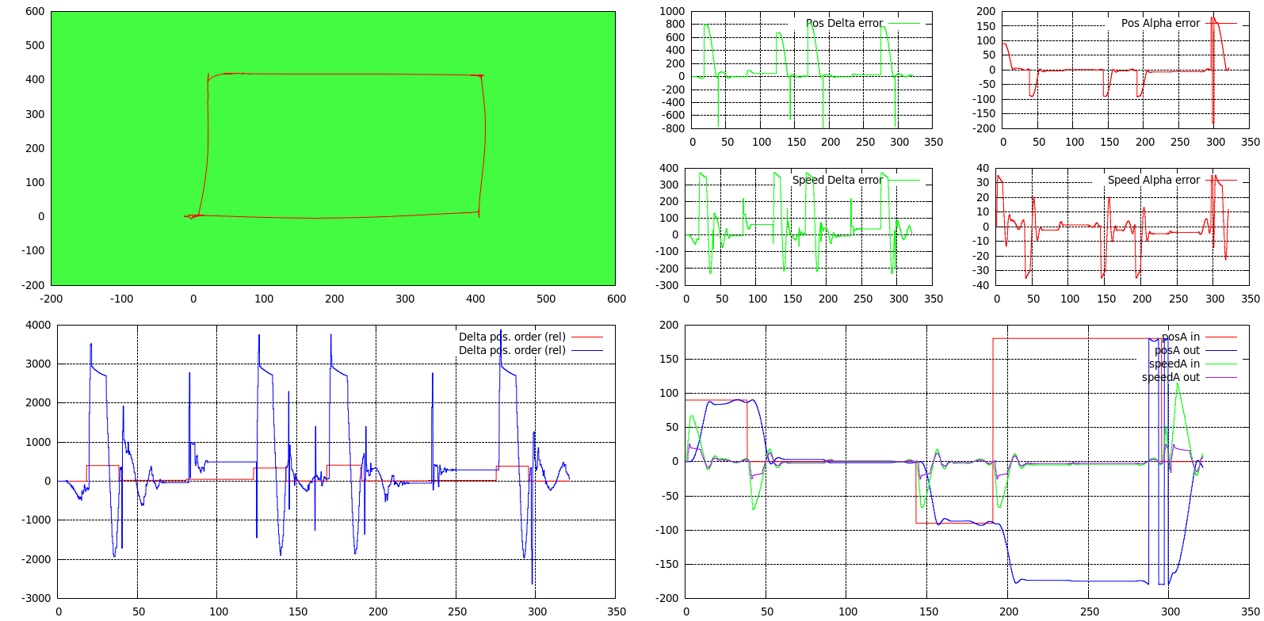Click the 600 x-axis label under green map
The height and width of the screenshot is (621, 1264).
pyautogui.click(x=616, y=299)
